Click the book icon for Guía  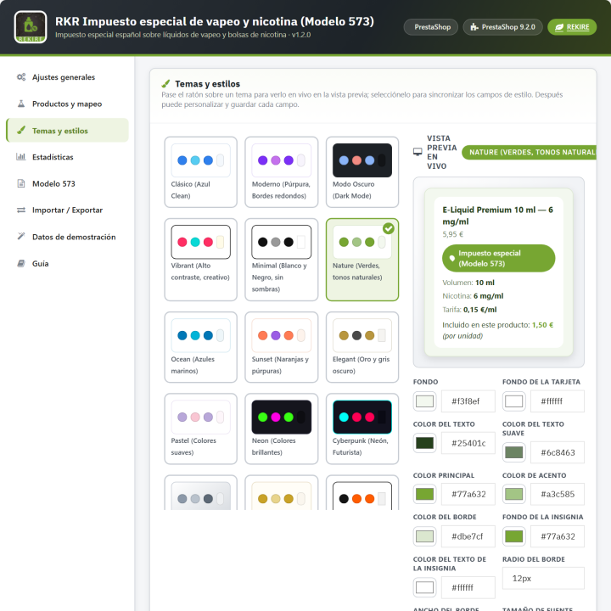click(21, 263)
